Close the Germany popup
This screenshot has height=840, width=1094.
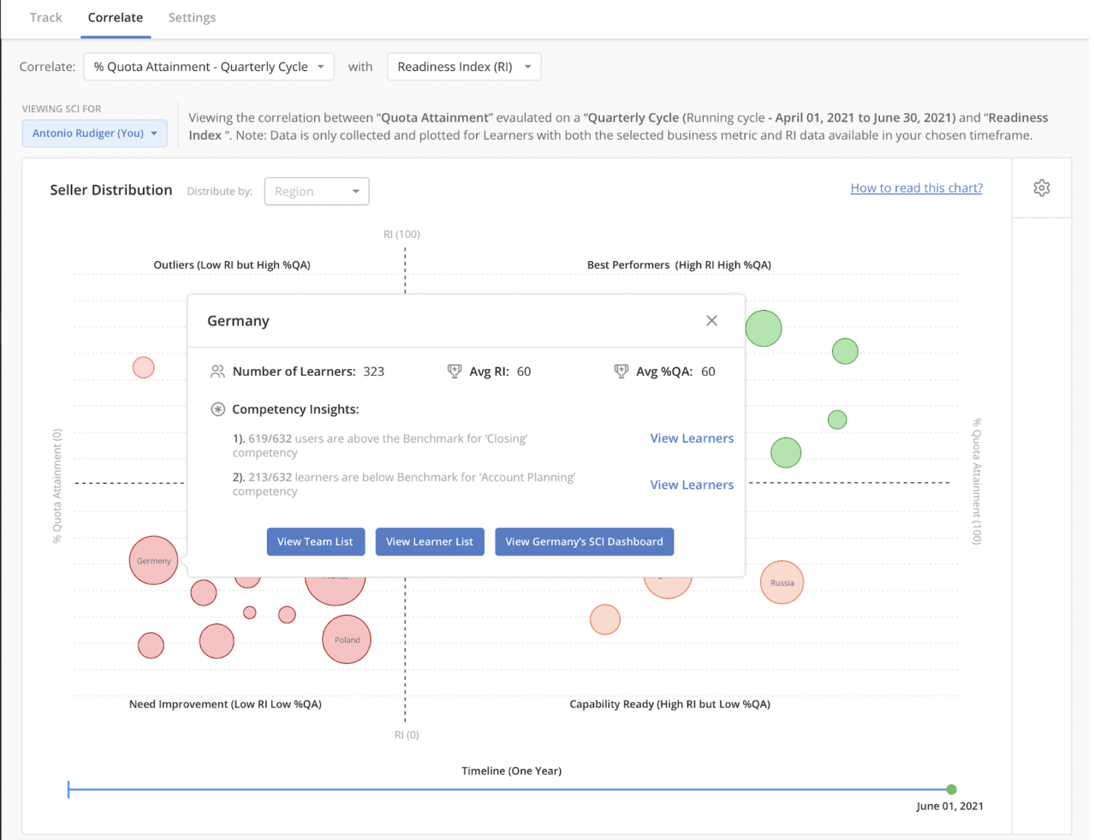(x=711, y=320)
